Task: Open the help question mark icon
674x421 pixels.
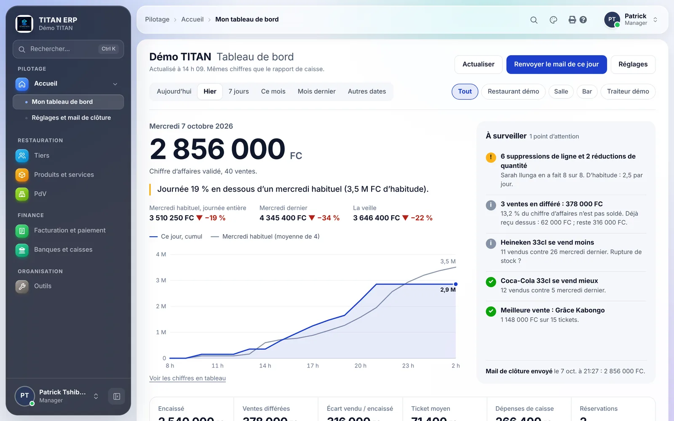Action: 583,20
